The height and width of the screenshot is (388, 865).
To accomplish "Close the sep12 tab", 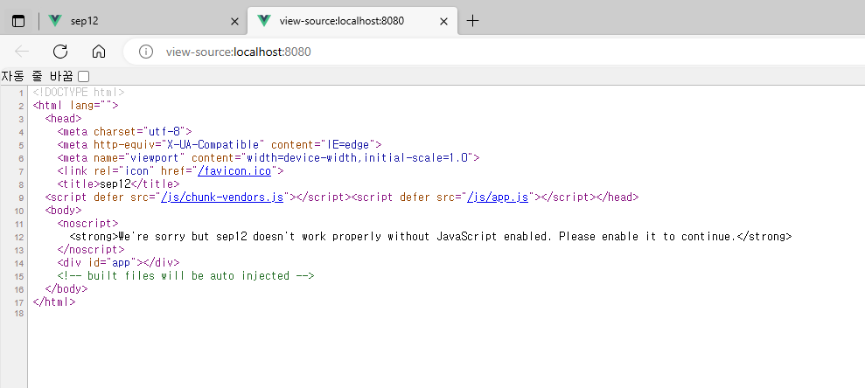I will click(x=234, y=22).
